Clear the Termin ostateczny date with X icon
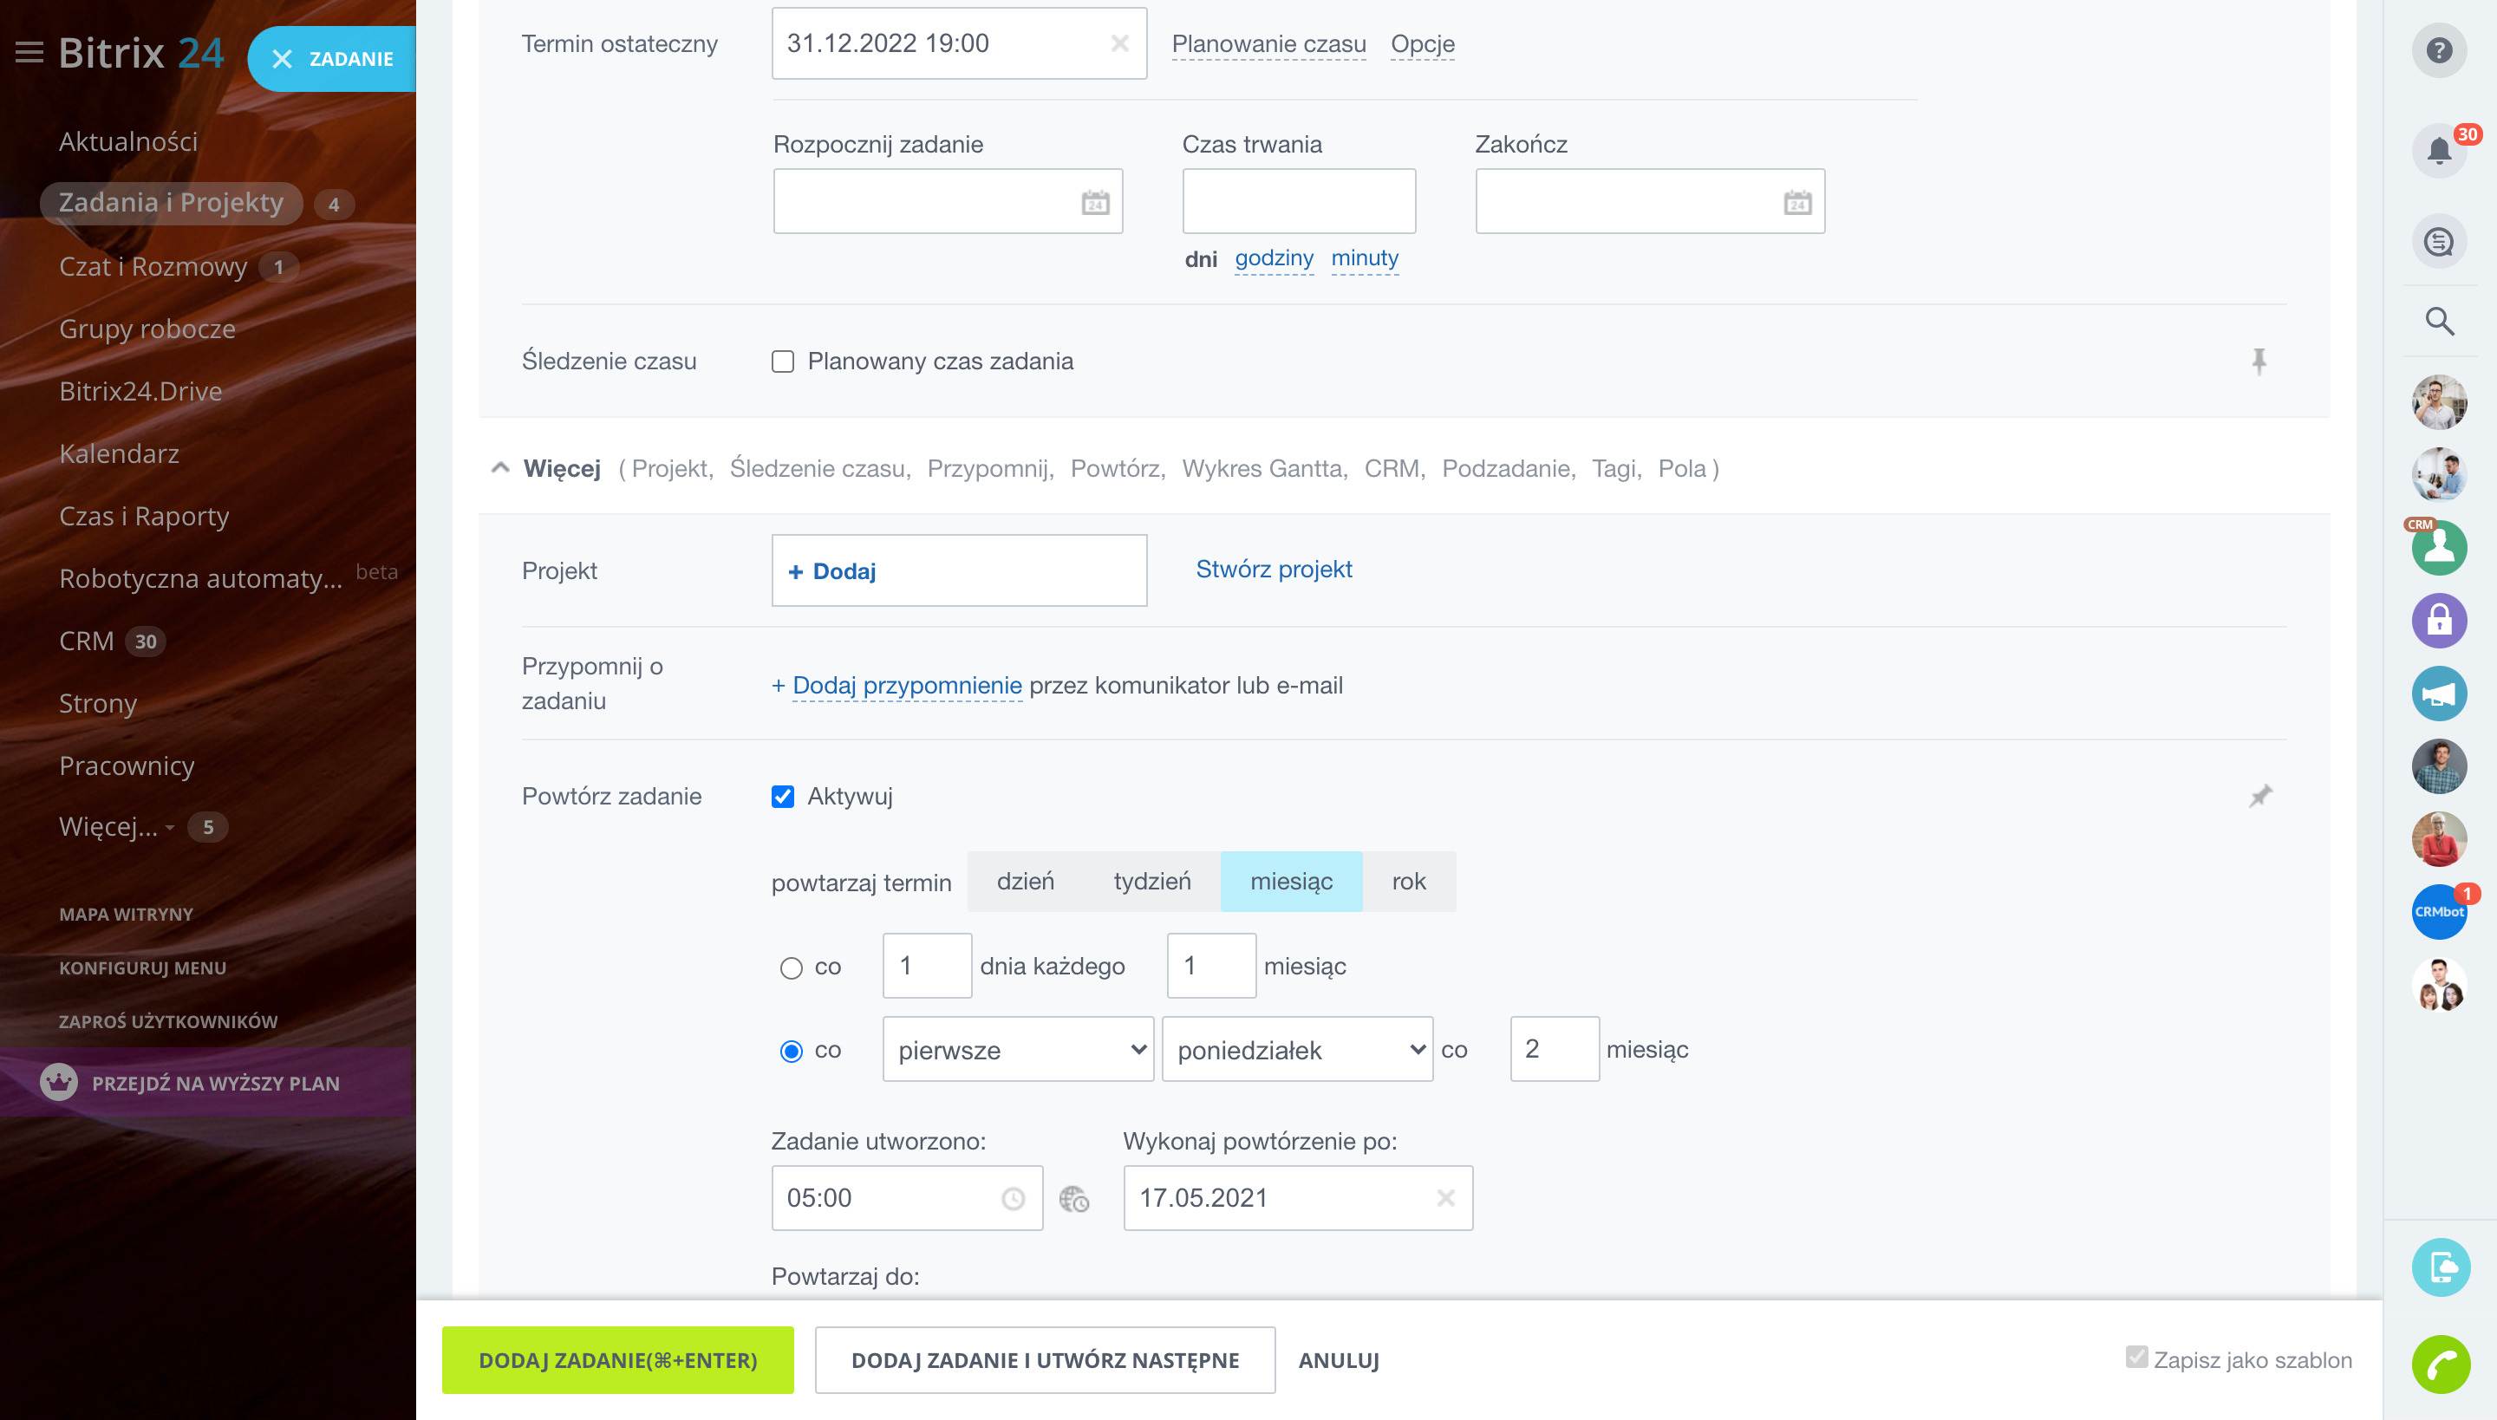Image resolution: width=2497 pixels, height=1420 pixels. (1120, 43)
